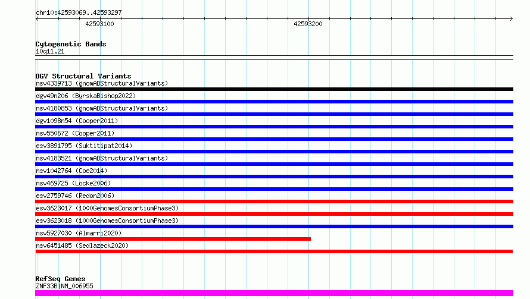Select esv3623017 1000GenomesConsortiumPhase3 label
This screenshot has width=530, height=299.
coord(107,208)
